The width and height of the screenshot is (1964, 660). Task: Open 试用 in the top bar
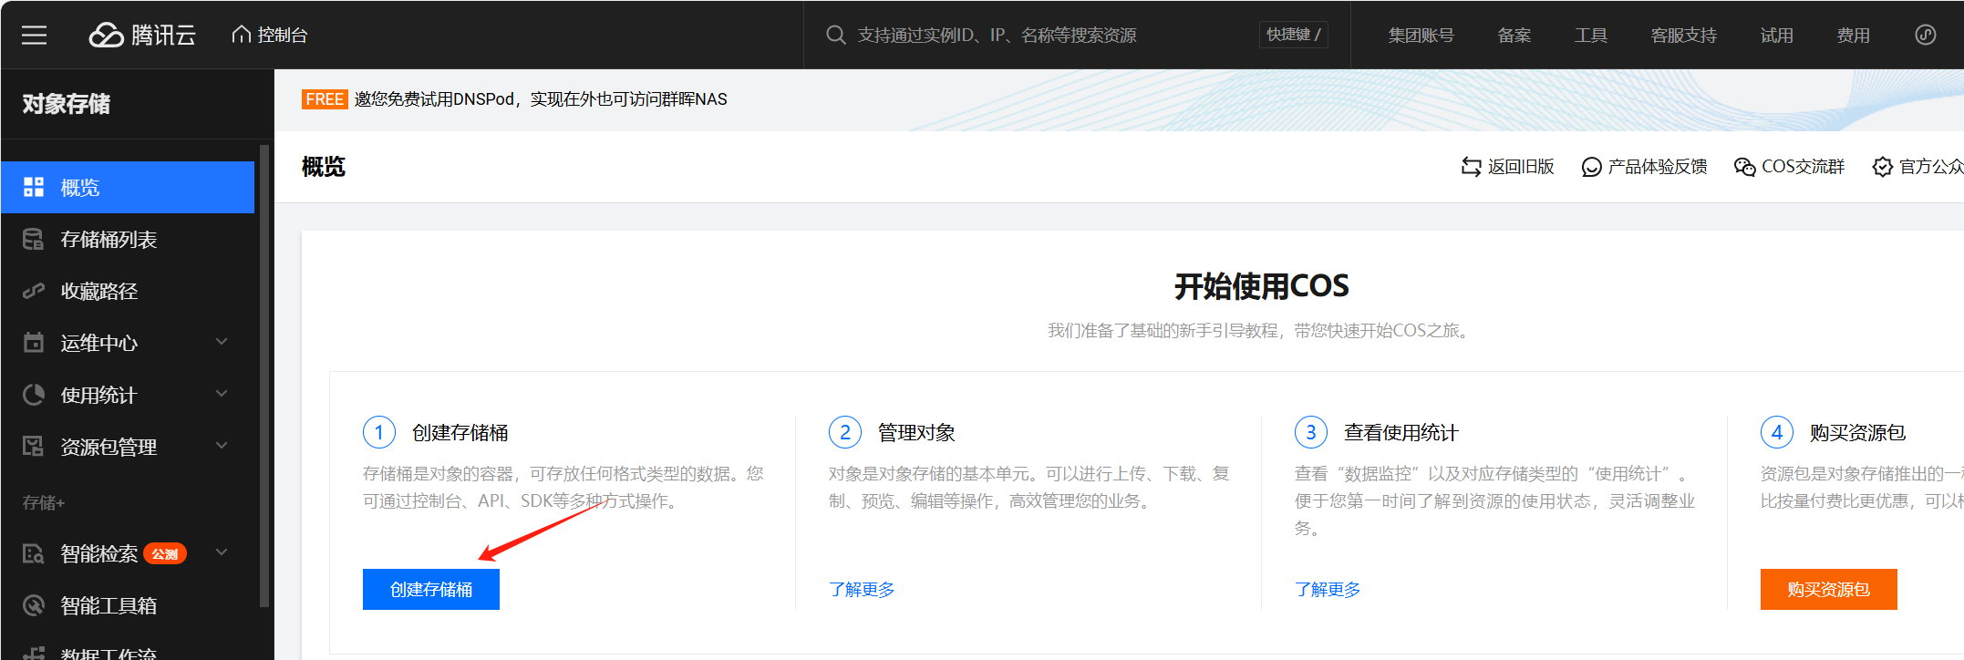click(1777, 36)
